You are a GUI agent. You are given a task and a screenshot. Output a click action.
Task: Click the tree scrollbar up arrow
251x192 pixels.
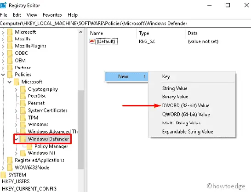click(81, 32)
